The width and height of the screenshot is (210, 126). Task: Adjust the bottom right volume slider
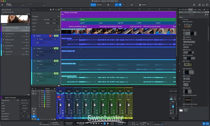pyautogui.click(x=158, y=124)
